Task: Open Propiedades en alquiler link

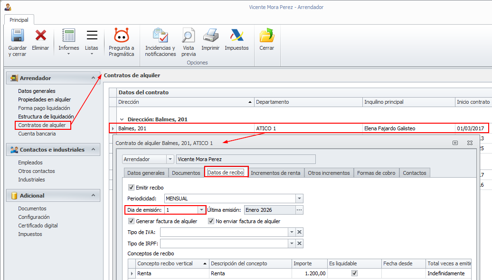Action: pos(45,99)
